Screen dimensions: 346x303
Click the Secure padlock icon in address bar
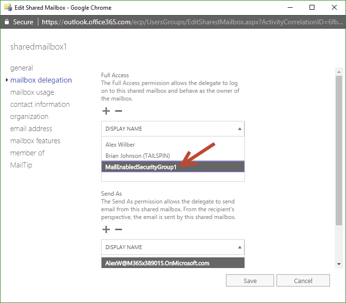click(7, 22)
